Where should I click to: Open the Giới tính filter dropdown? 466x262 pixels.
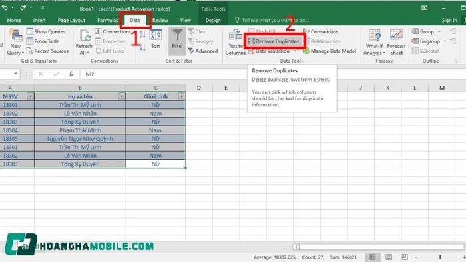point(182,96)
